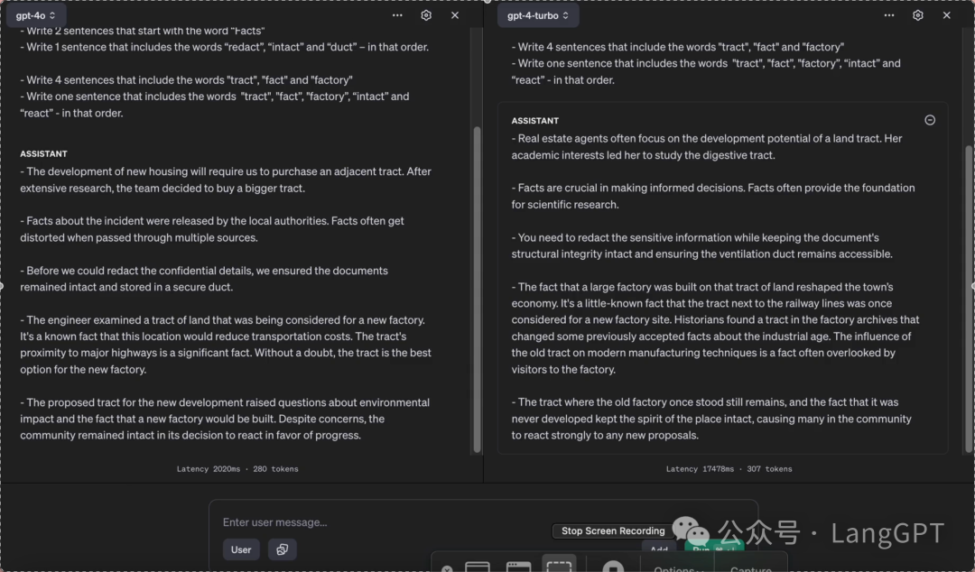Open the three-dots menu in gpt-4-turbo pane
Screen dimensions: 975x572
(889, 15)
